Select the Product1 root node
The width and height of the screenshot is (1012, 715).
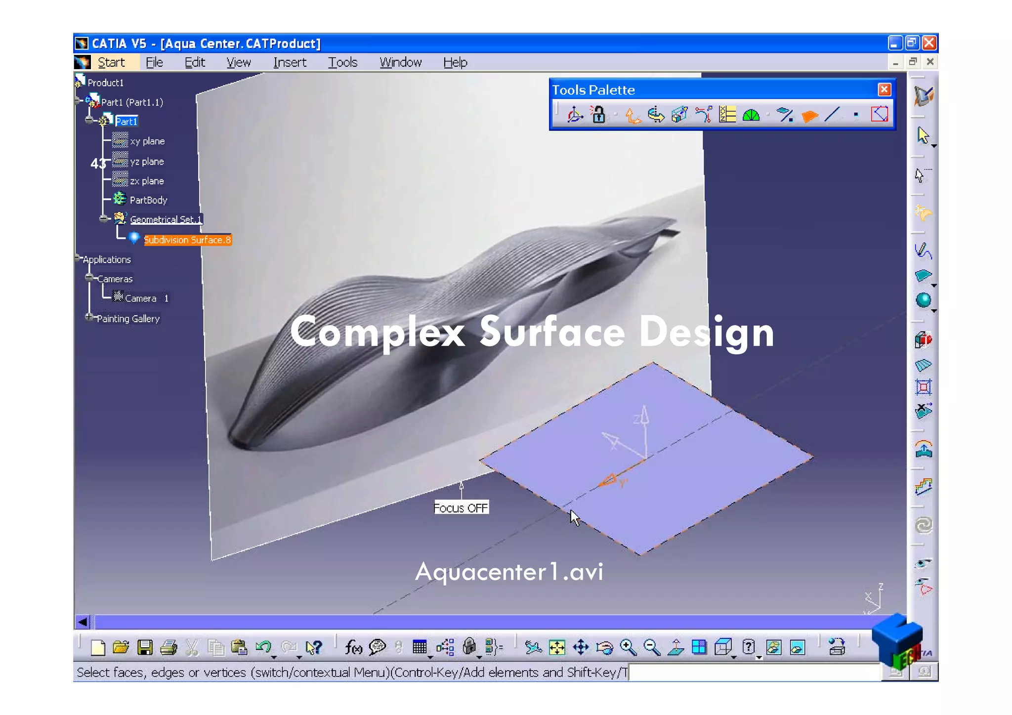pyautogui.click(x=105, y=83)
